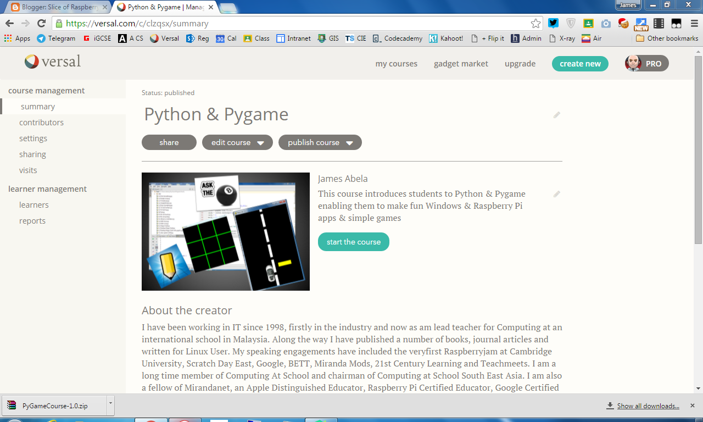Open the Google Classroom extension icon
703x422 pixels.
(588, 23)
